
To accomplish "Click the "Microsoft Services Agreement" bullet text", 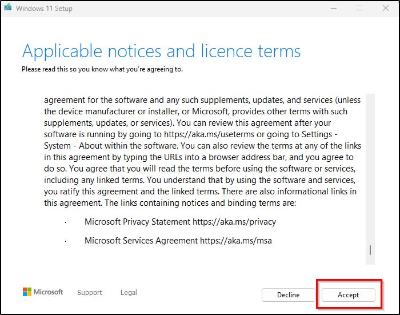I will (x=141, y=241).
